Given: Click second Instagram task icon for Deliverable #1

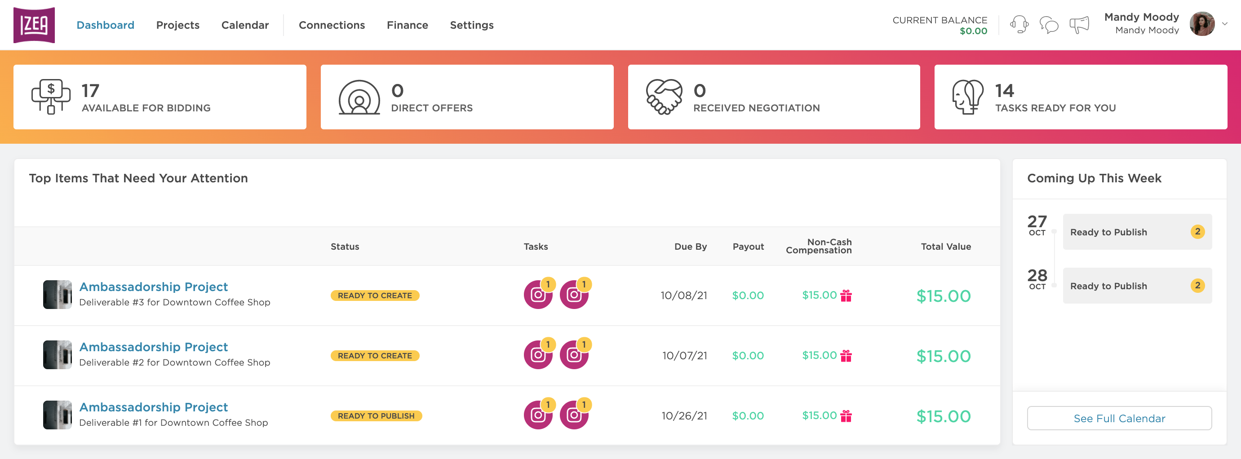Looking at the screenshot, I should coord(574,415).
